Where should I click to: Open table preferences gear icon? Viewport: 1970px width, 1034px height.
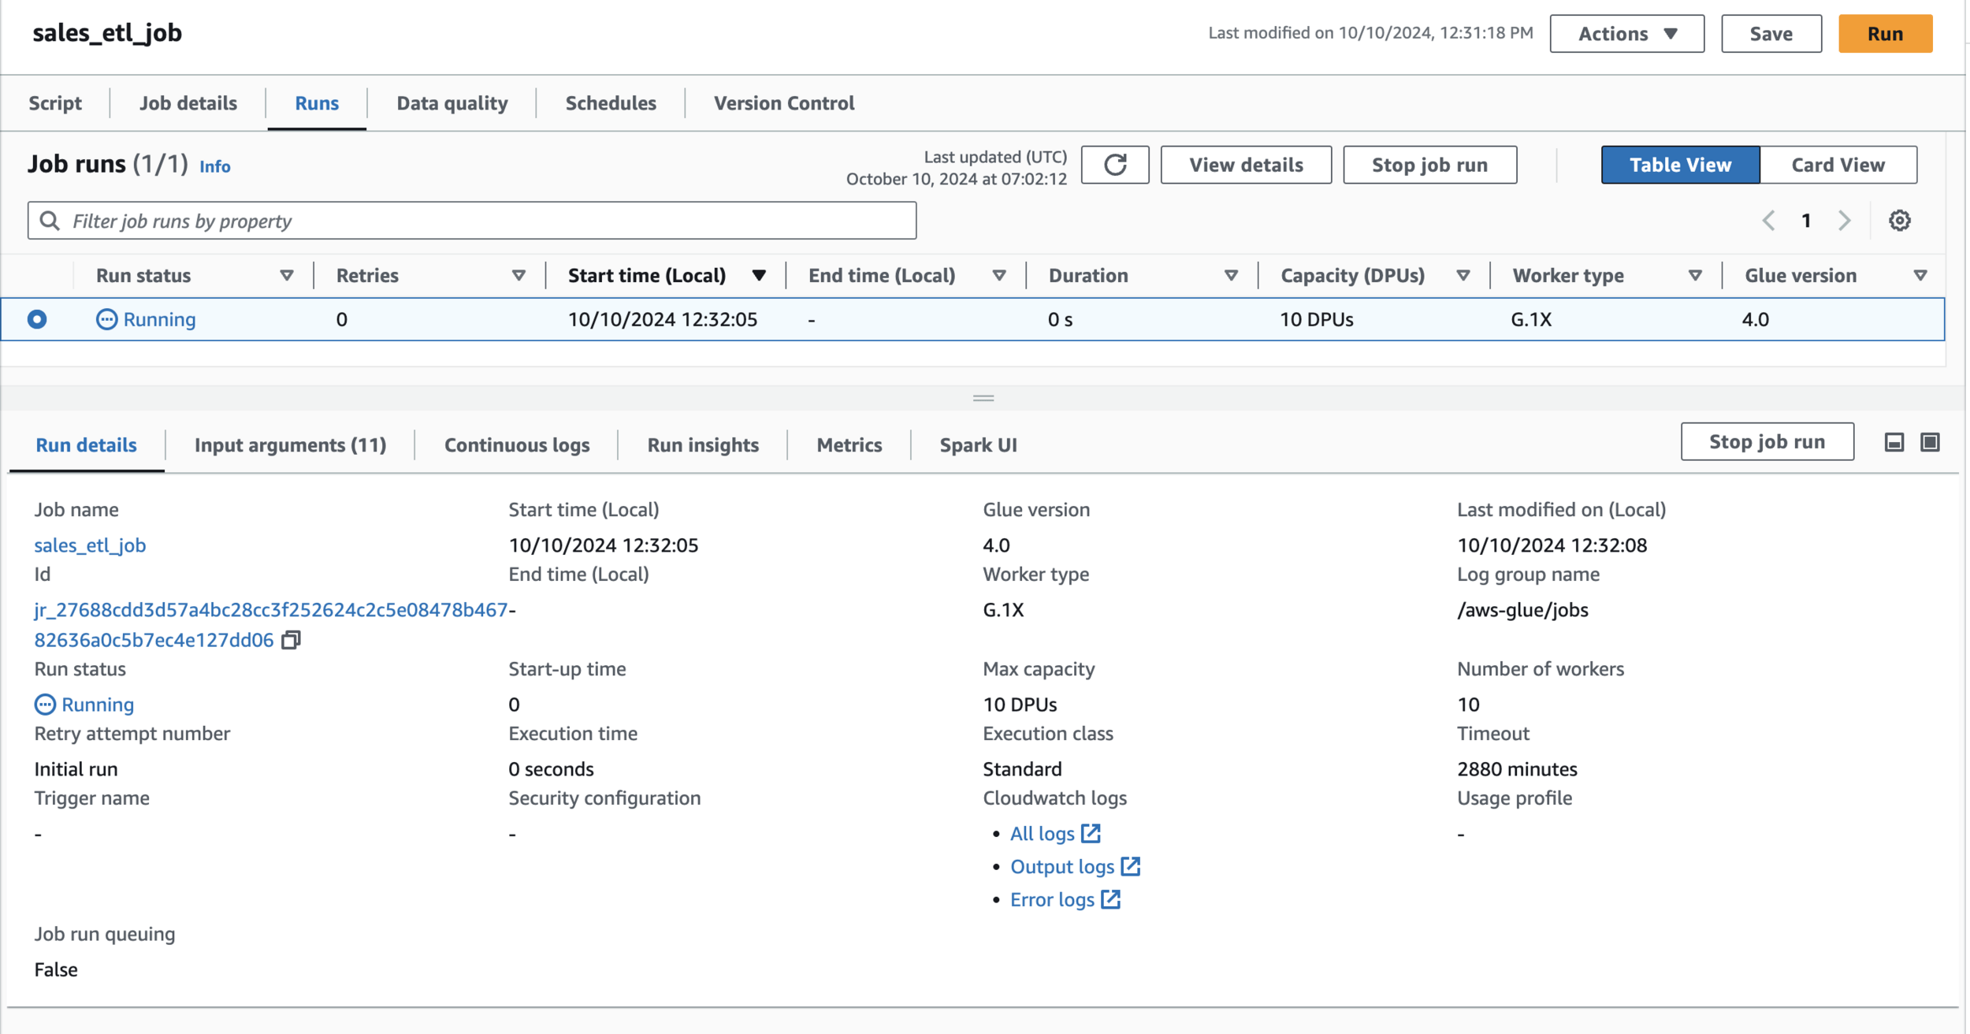(1899, 221)
